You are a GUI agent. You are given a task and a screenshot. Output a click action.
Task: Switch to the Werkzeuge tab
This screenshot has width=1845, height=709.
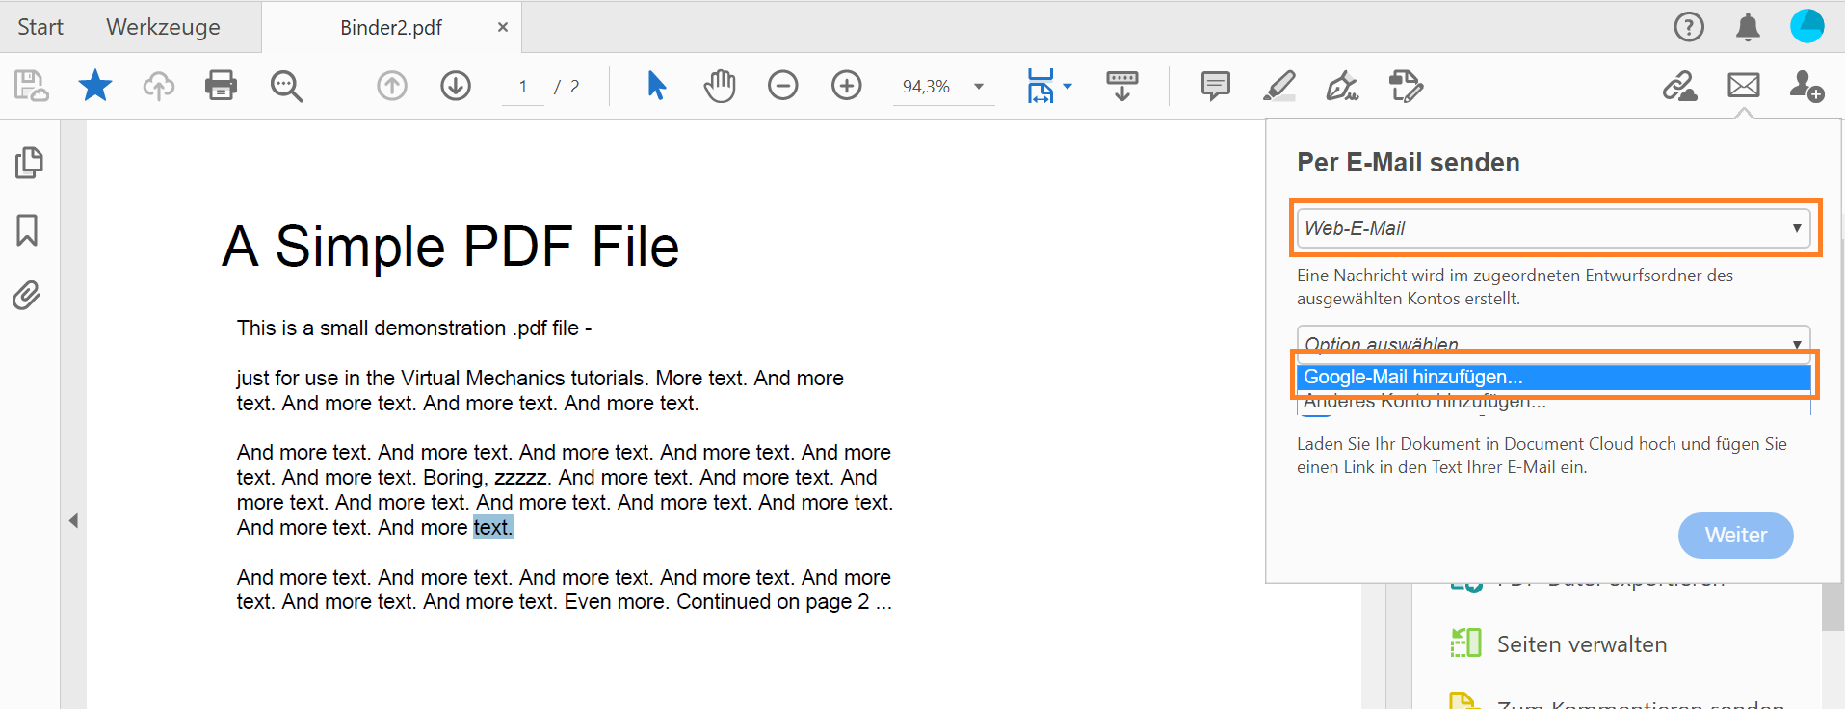coord(163,27)
